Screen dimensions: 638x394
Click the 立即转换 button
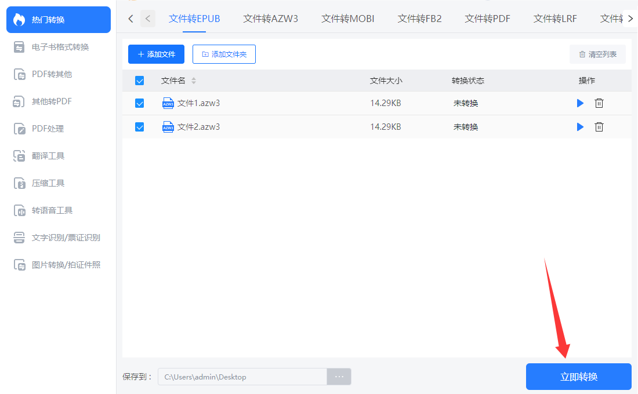click(579, 377)
